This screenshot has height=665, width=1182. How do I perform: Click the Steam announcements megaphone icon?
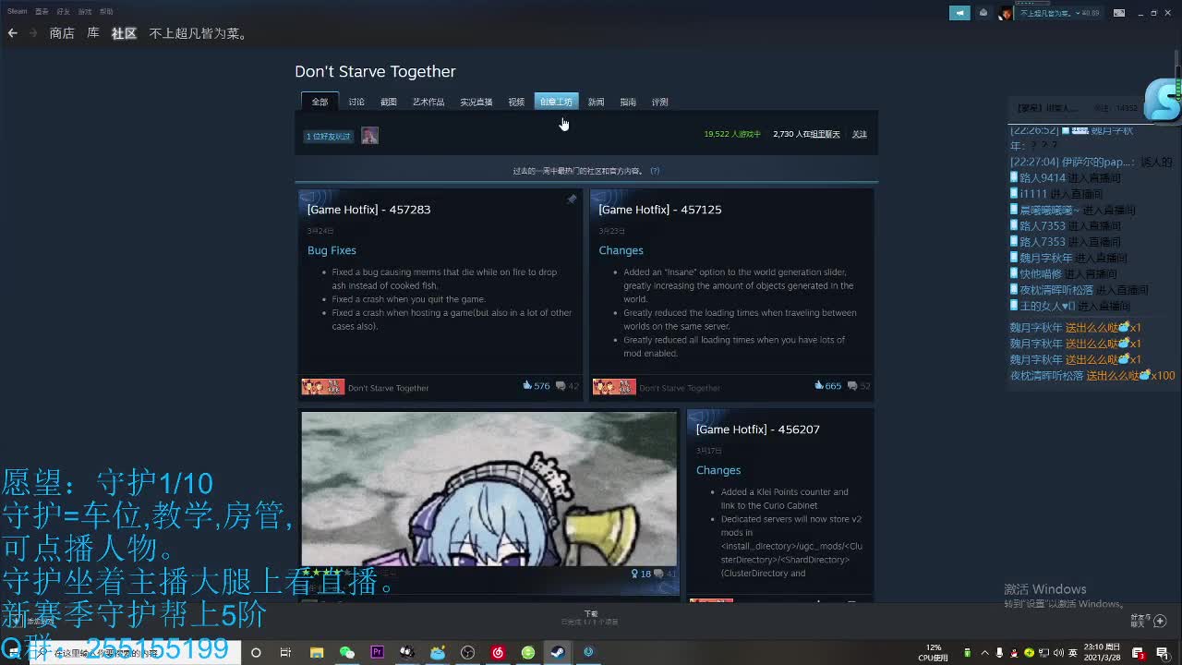(960, 13)
